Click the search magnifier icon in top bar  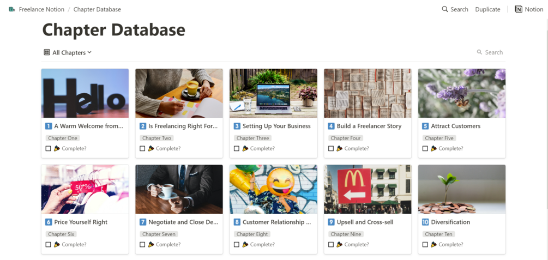point(445,9)
